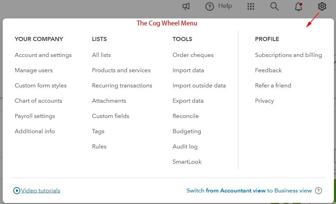Open Account and settings
This screenshot has width=336, height=204.
point(43,55)
